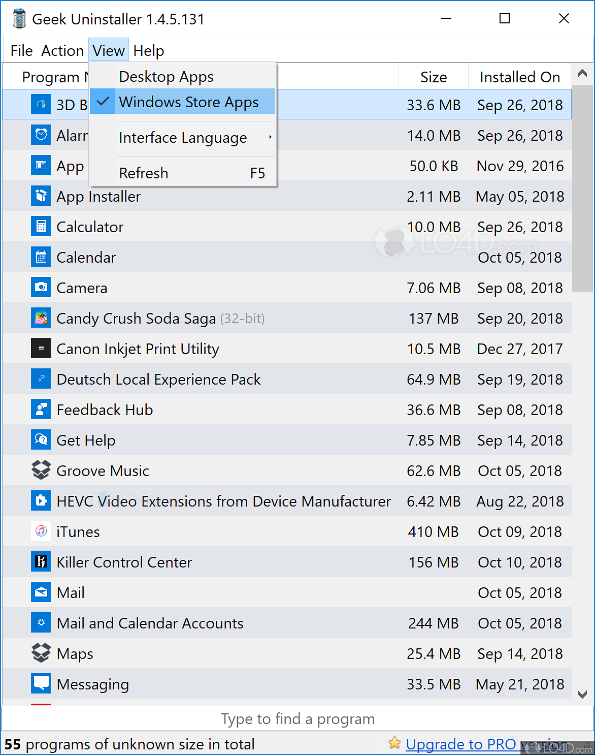Click the scrollbar down arrow
Screen dimensions: 595x755
pos(582,693)
